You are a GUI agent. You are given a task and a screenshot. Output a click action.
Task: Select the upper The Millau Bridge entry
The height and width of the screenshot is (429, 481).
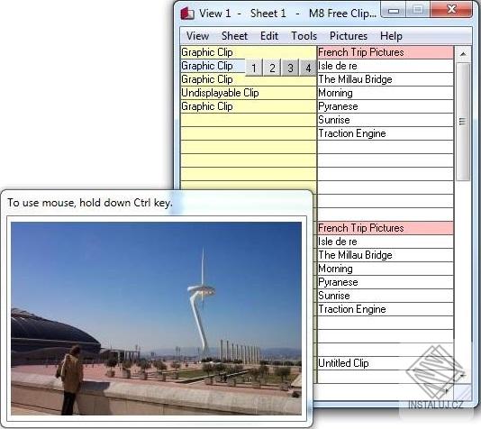pyautogui.click(x=386, y=79)
